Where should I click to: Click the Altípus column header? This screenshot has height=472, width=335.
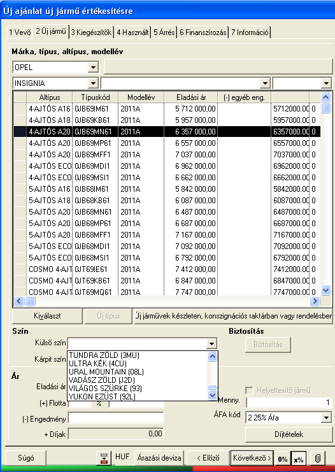coord(50,97)
